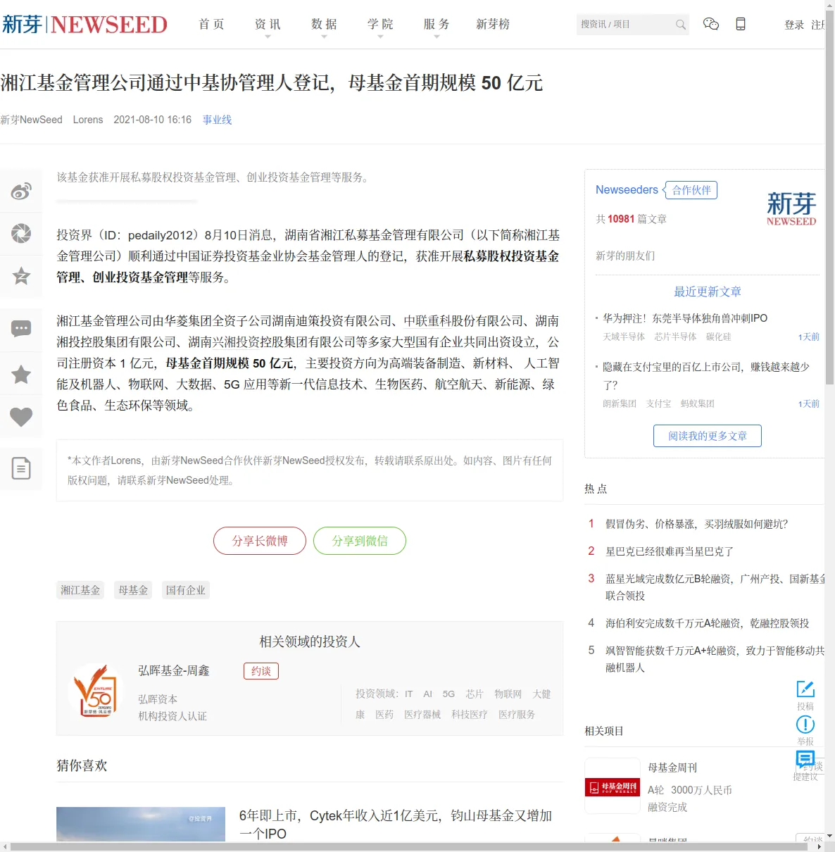Open hot article 星巴克已经很难再当星巴克了
Viewport: 835px width, 852px height.
point(670,551)
